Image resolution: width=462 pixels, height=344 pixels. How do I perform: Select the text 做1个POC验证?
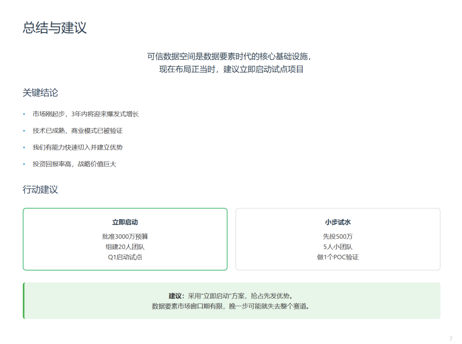pyautogui.click(x=338, y=257)
